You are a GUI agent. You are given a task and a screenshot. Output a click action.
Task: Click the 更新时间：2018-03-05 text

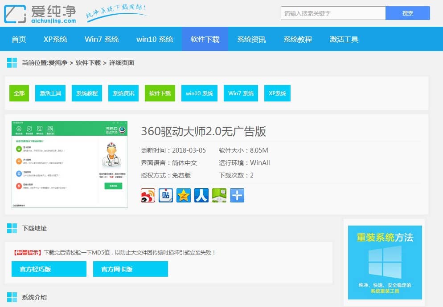[173, 150]
